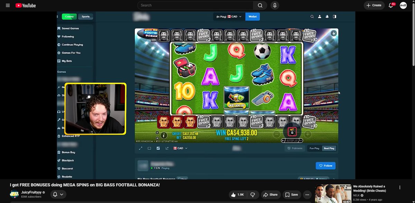Open Roulette in the sidebar
Screen dimensions: 415x203
[x=65, y=176]
